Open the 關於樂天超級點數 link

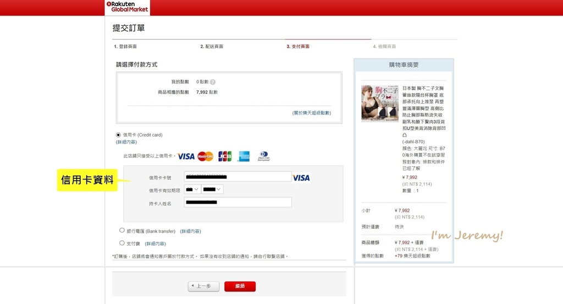coord(312,113)
